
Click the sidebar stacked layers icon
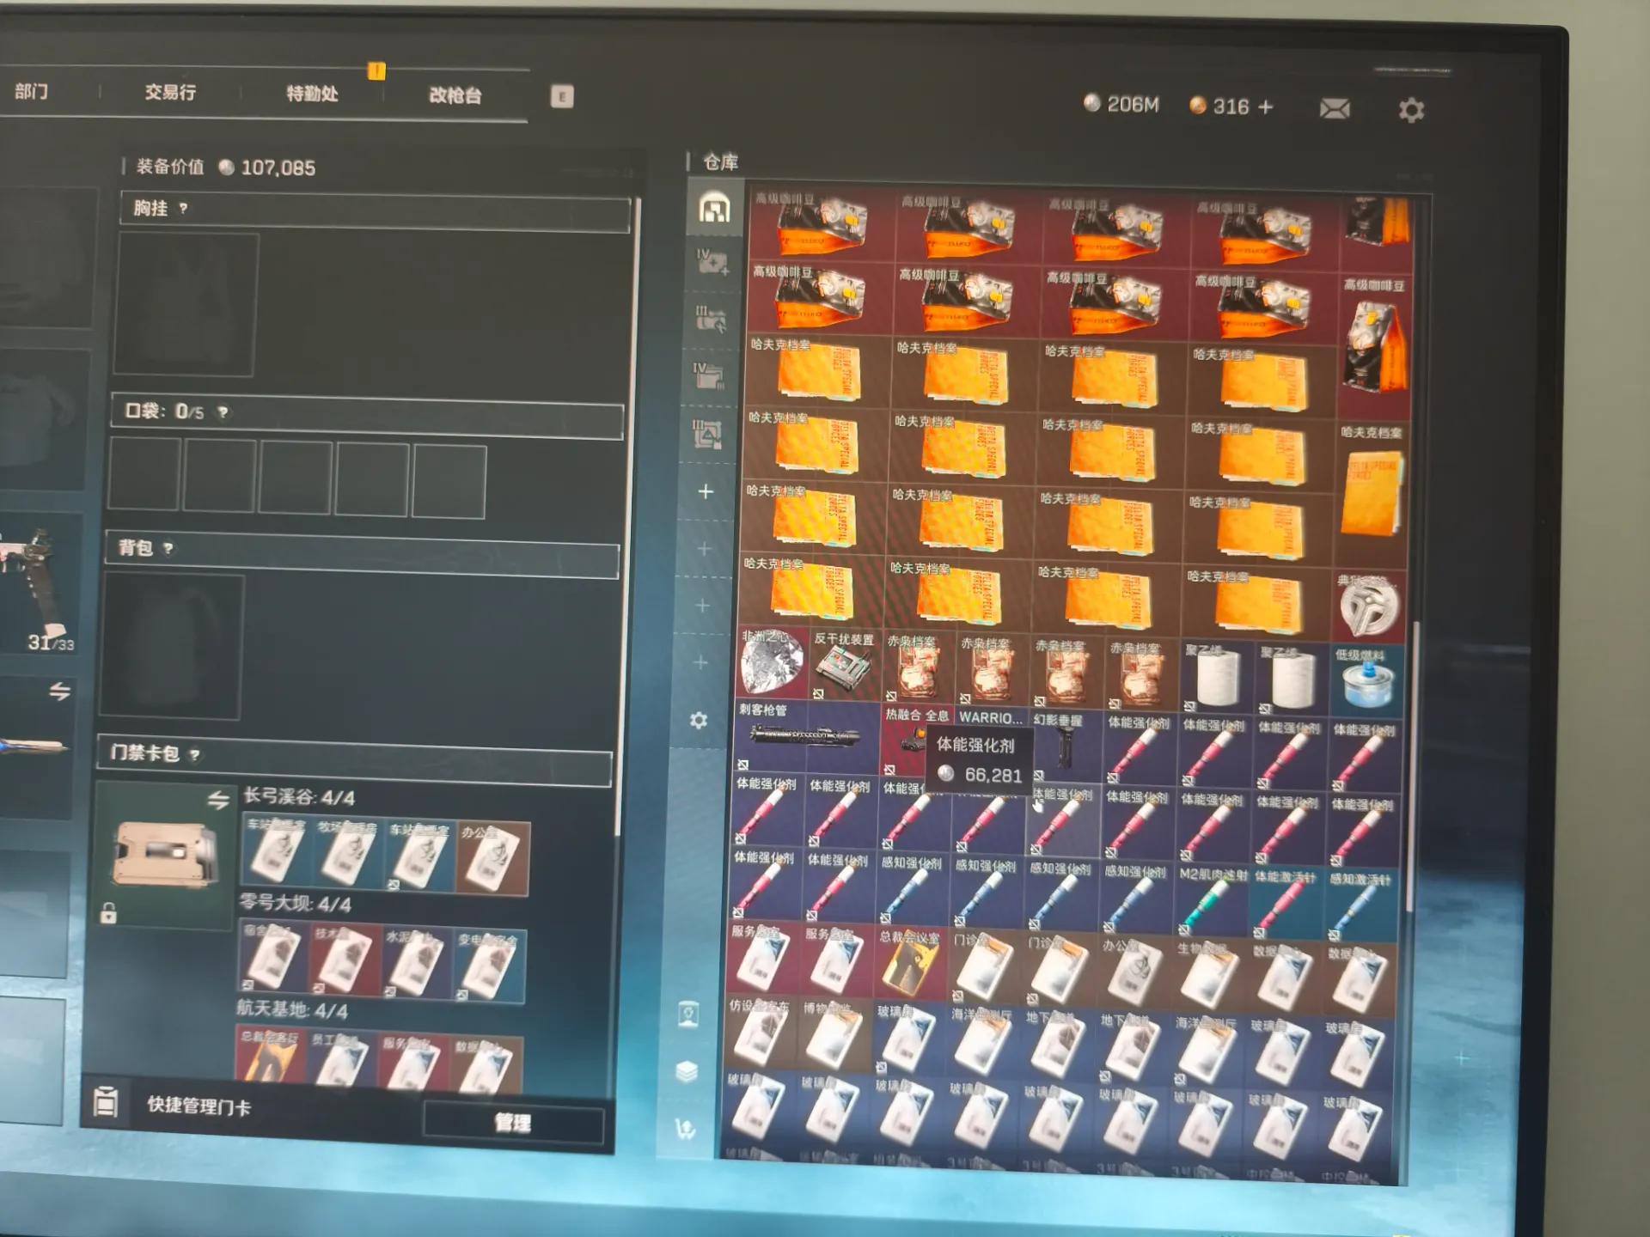687,1071
